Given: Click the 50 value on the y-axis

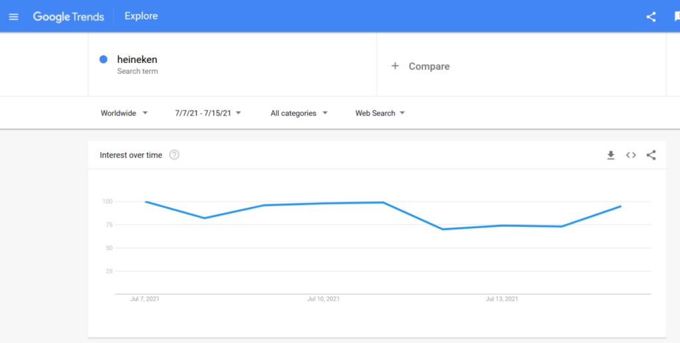Looking at the screenshot, I should click(109, 248).
